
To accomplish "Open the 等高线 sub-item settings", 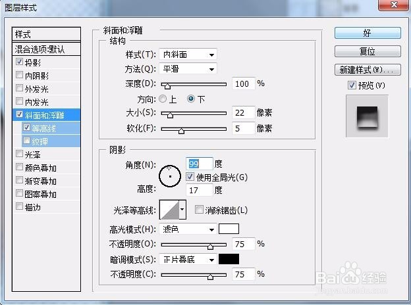I will click(x=51, y=128).
